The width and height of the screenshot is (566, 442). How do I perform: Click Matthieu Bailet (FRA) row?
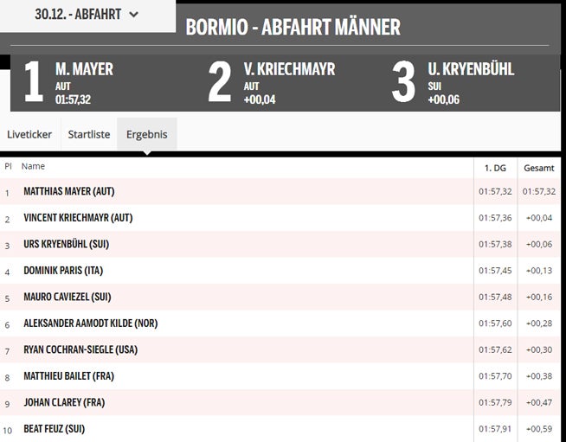(68, 376)
